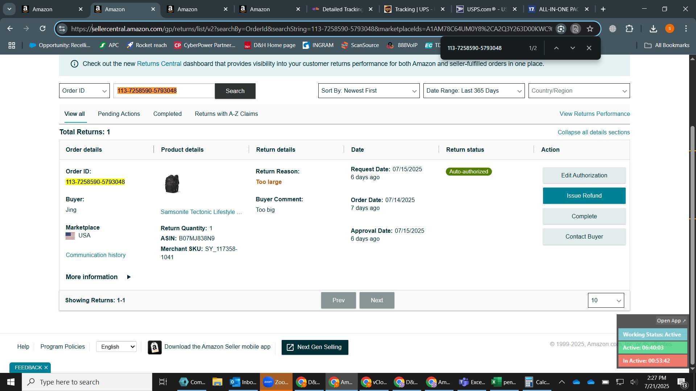Click the Next Gen Selling button
Screen dimensions: 696x391
315,347
